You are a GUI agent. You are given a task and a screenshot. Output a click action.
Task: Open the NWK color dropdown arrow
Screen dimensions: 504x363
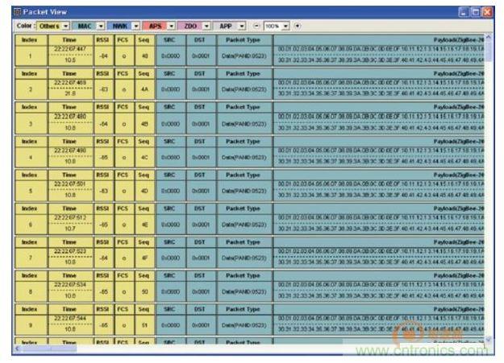(x=136, y=26)
